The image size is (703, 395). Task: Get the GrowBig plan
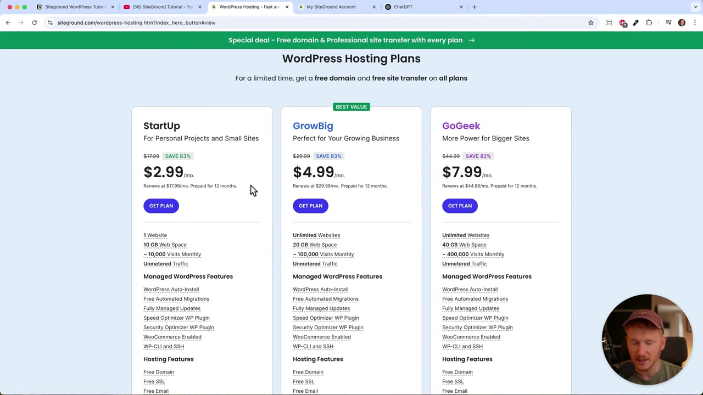[310, 206]
